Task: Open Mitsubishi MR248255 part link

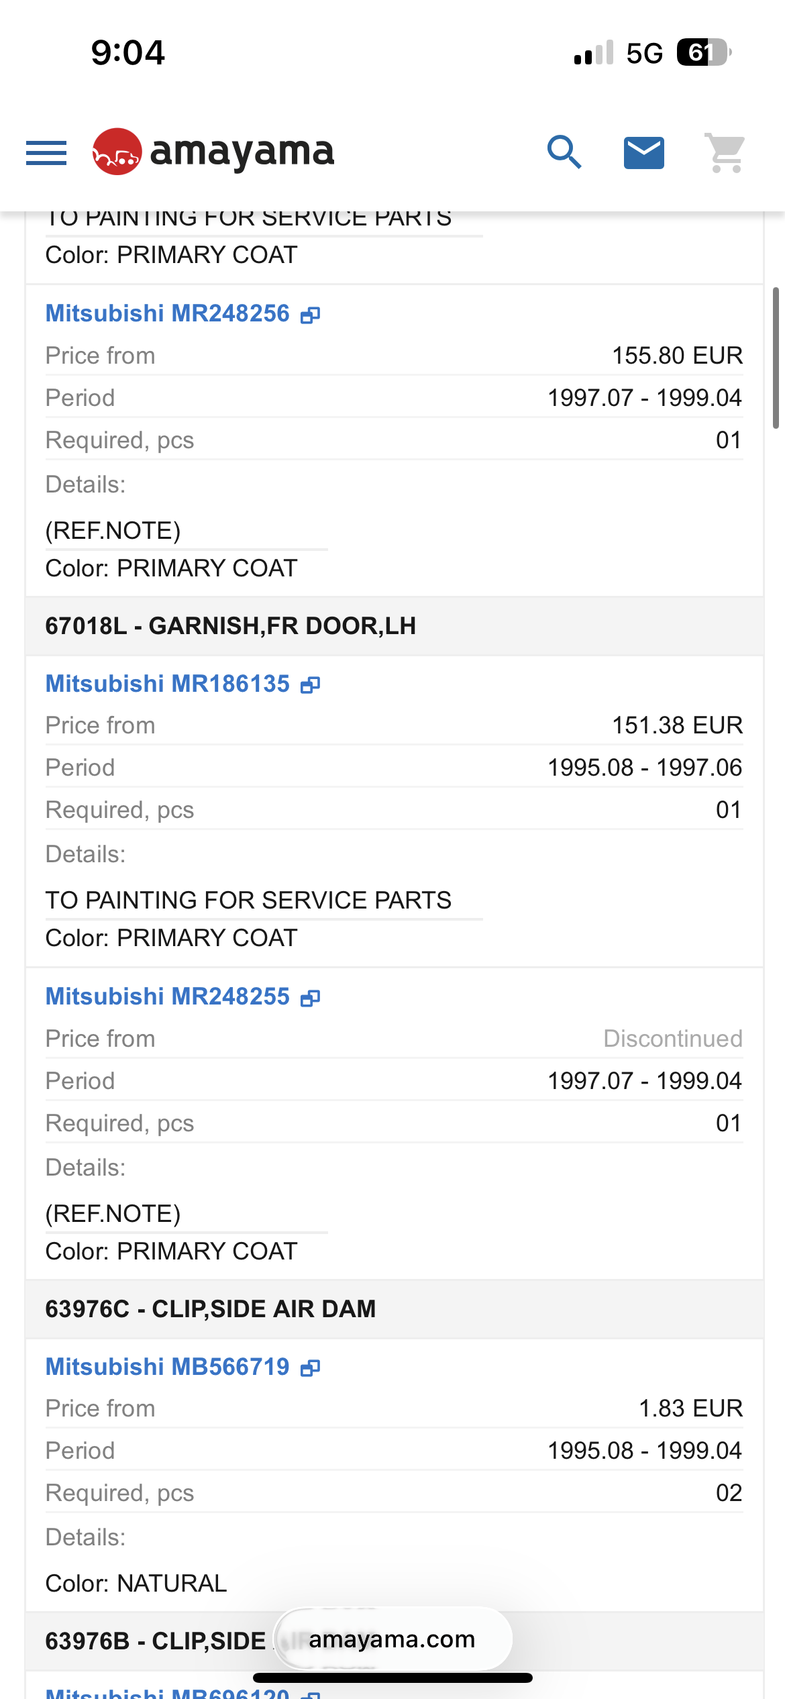Action: click(x=168, y=996)
